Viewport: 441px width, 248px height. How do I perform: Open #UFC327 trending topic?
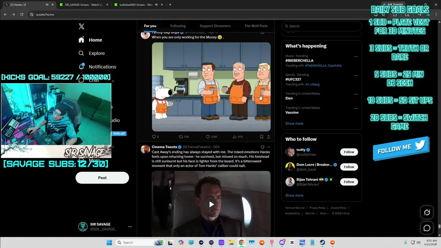coord(293,80)
